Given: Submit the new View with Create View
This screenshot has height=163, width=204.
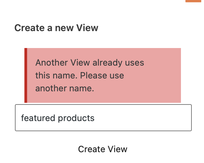Looking at the screenshot, I should (x=103, y=149).
